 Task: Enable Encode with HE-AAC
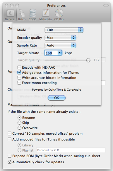coord(19,67)
